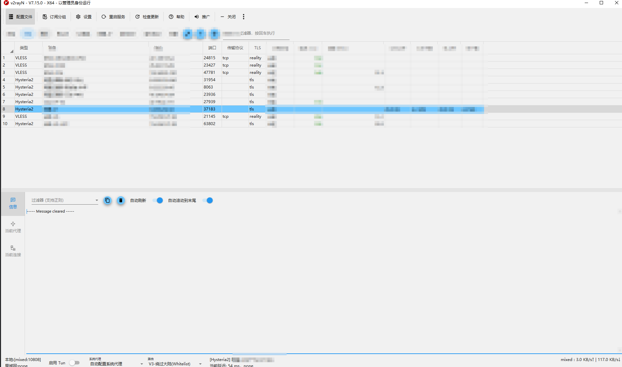
Task: Click the 关闭 button in the toolbar
Action: [x=228, y=17]
